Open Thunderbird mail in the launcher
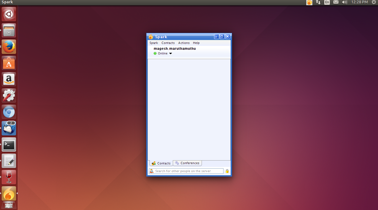The width and height of the screenshot is (378, 210). tap(9, 128)
